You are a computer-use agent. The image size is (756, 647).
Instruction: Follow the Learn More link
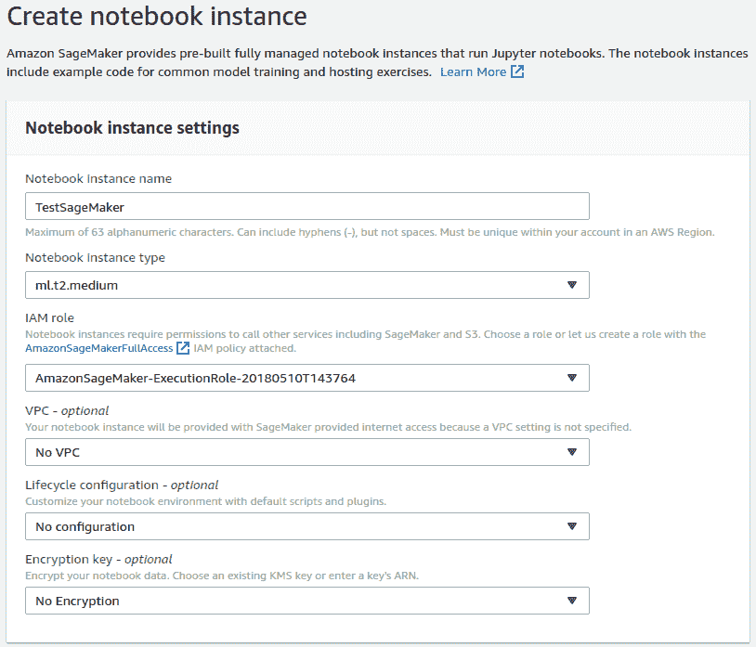tap(473, 71)
